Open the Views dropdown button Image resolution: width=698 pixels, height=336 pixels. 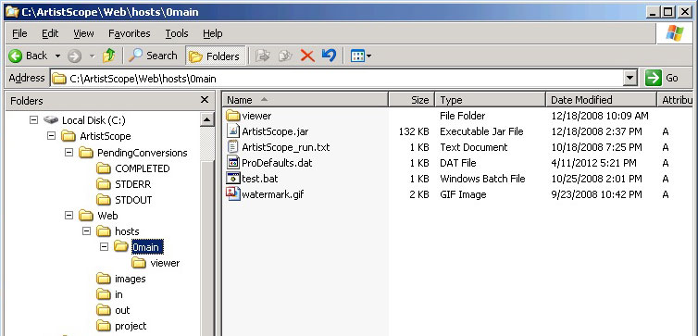pyautogui.click(x=361, y=56)
